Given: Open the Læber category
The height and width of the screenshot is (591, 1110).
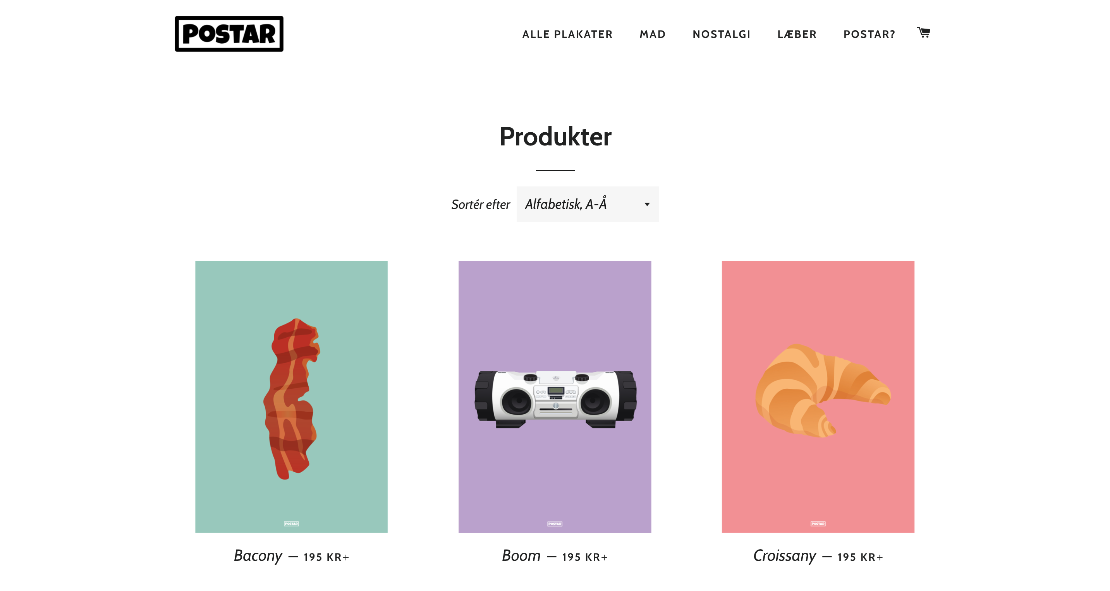Looking at the screenshot, I should click(x=797, y=34).
